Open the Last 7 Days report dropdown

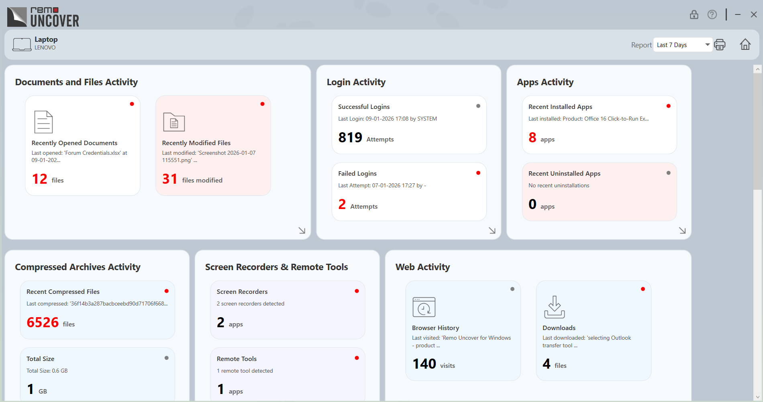tap(683, 45)
